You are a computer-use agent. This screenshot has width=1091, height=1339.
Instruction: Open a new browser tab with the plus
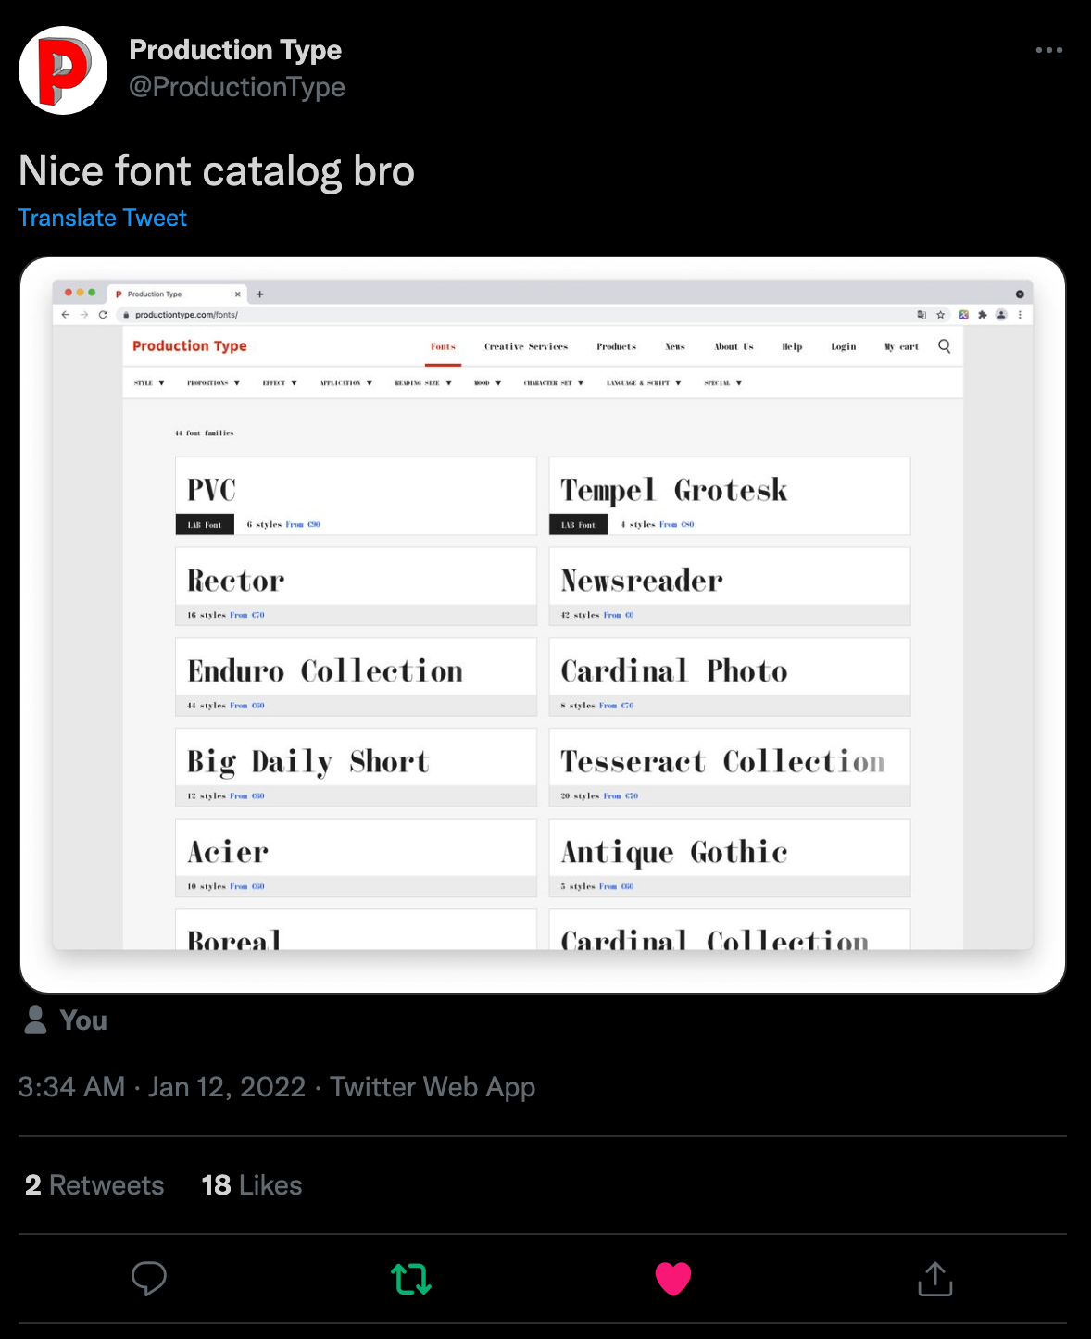point(260,294)
